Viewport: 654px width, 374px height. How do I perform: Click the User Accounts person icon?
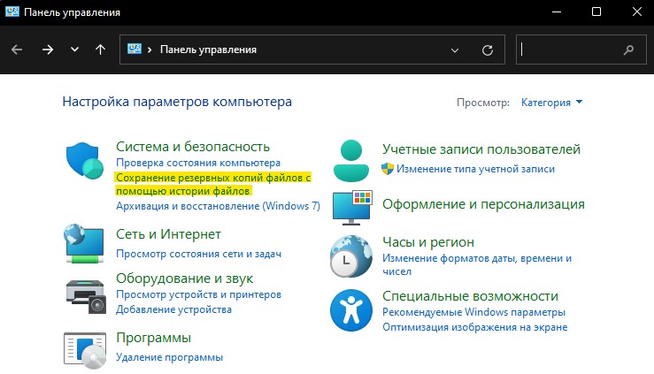tap(351, 160)
